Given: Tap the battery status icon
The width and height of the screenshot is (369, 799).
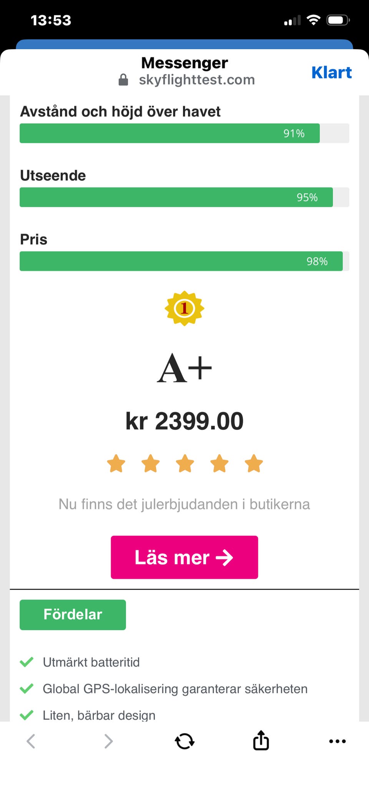Looking at the screenshot, I should pos(337,20).
